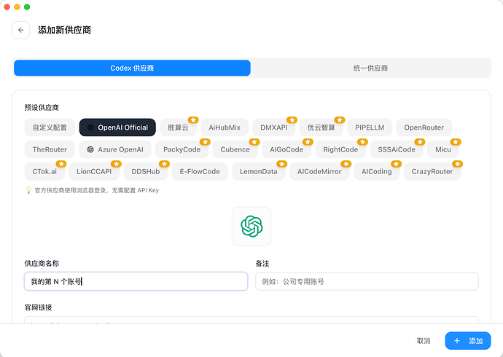Screen dimensions: 503x357
Task: Choose the Micu preset
Action: (443, 149)
